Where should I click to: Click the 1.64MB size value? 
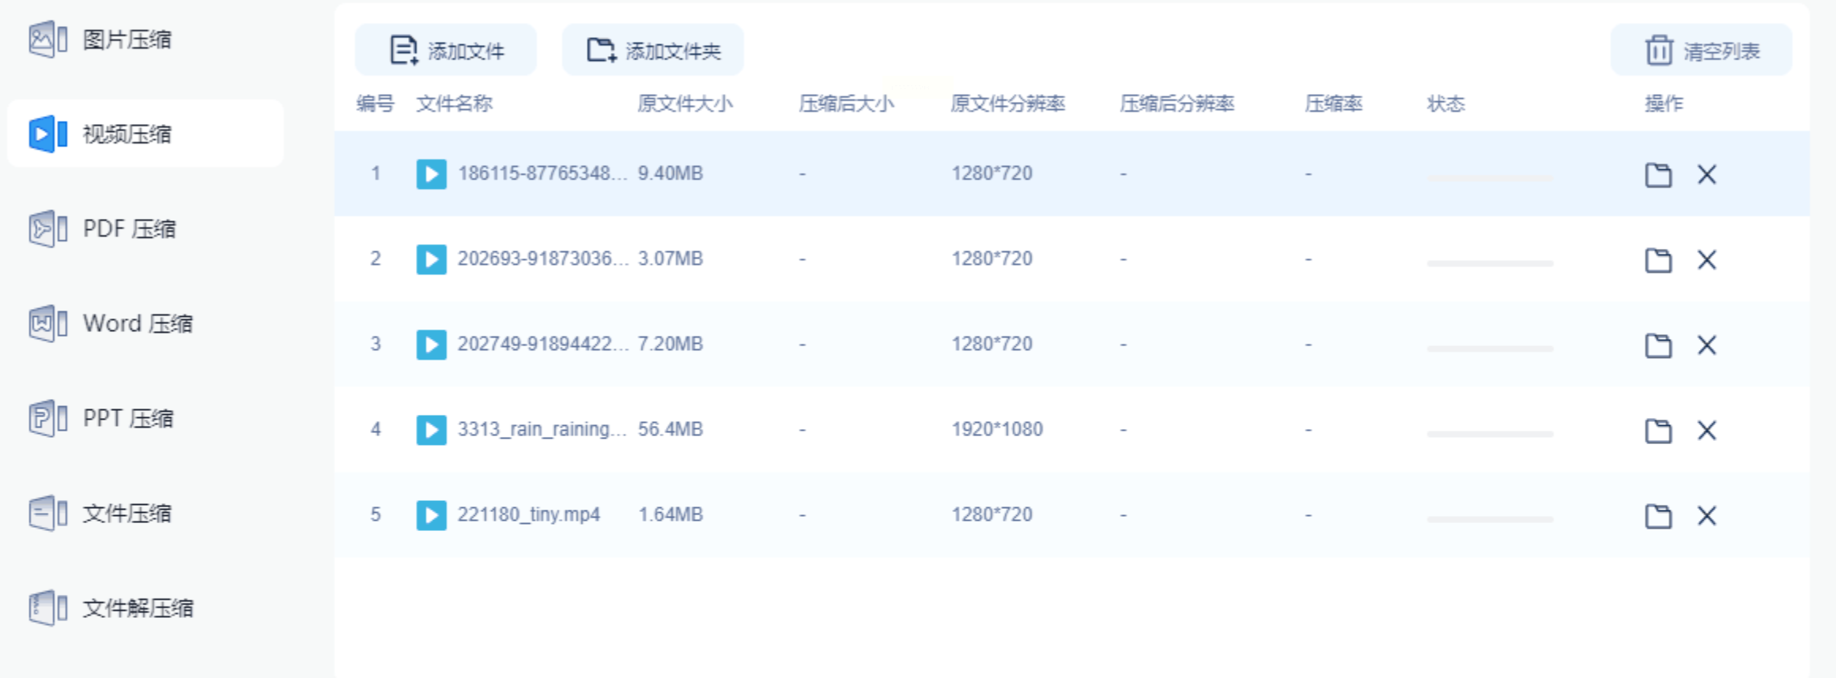[x=671, y=514]
